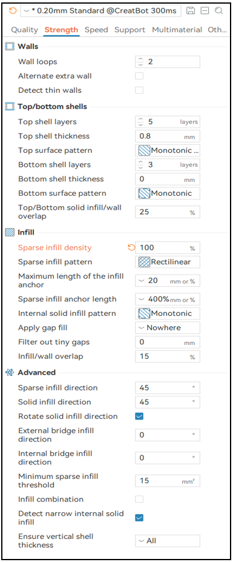Open the Sparse infill pattern dropdown
This screenshot has height=562, width=233.
click(x=168, y=262)
